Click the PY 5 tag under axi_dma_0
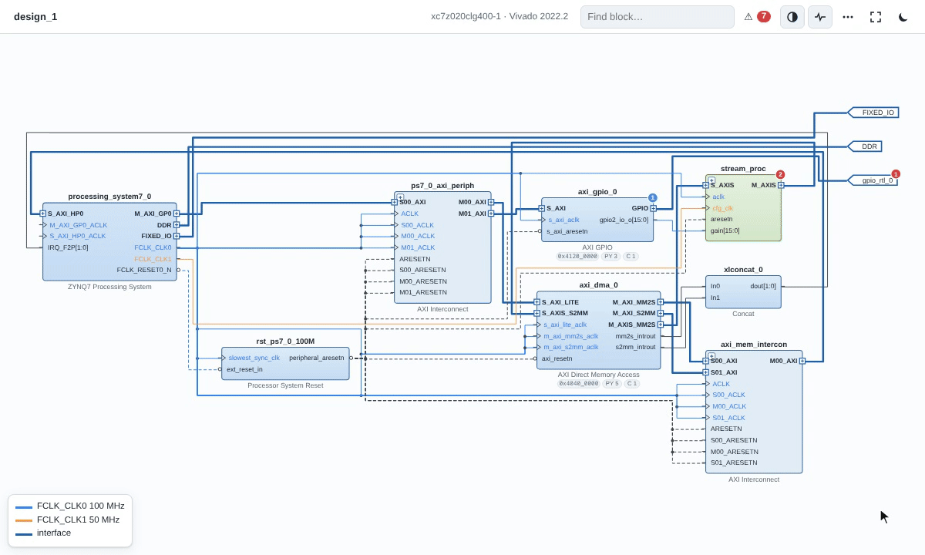This screenshot has height=555, width=925. (x=612, y=383)
